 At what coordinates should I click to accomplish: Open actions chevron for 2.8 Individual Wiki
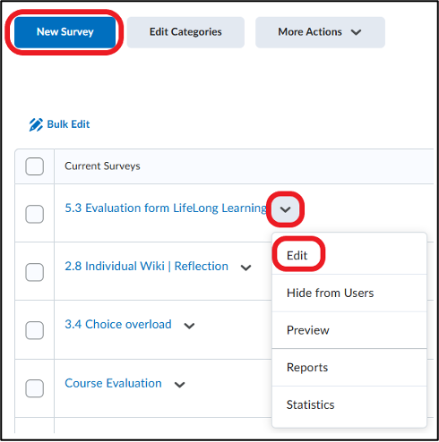[245, 268]
